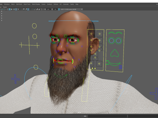Click the exposure reset icon
The width and height of the screenshot is (158, 118).
tap(45, 9)
